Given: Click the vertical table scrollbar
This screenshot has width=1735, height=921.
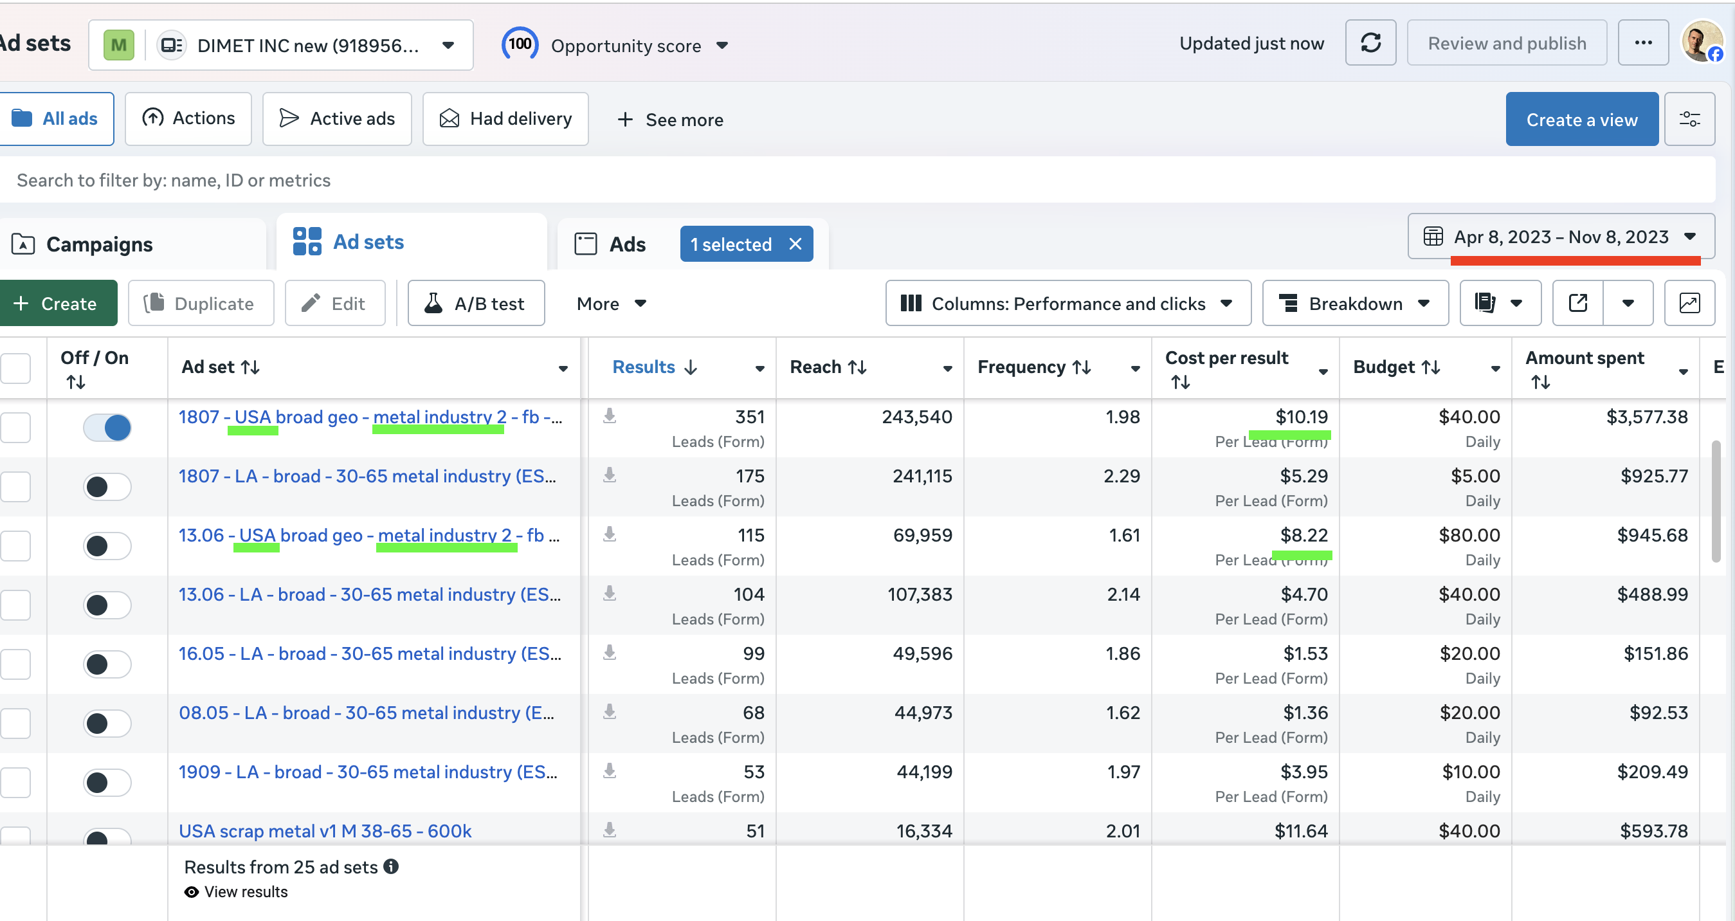Looking at the screenshot, I should 1715,502.
